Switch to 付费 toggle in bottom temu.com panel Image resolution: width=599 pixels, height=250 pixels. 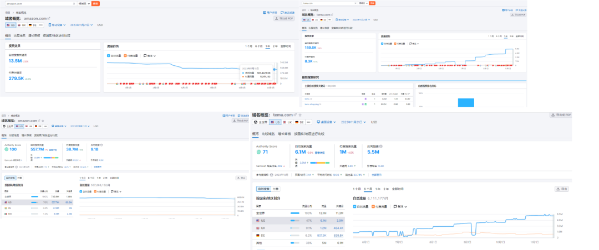[275, 189]
